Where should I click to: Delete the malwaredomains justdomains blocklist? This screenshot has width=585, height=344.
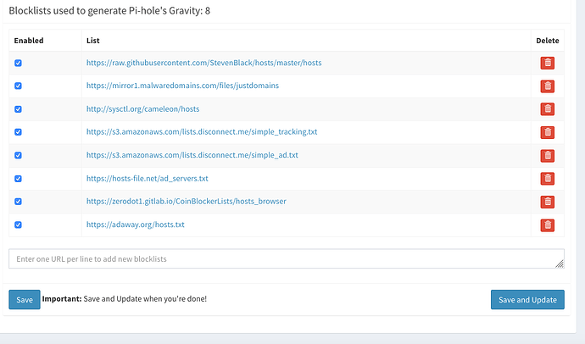pyautogui.click(x=547, y=86)
